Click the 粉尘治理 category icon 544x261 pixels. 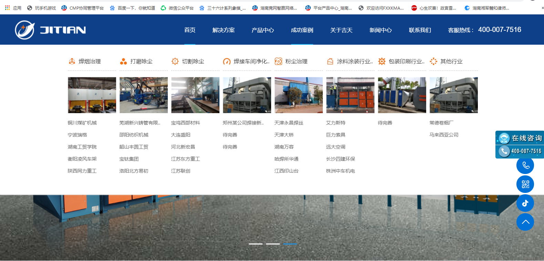coord(278,62)
